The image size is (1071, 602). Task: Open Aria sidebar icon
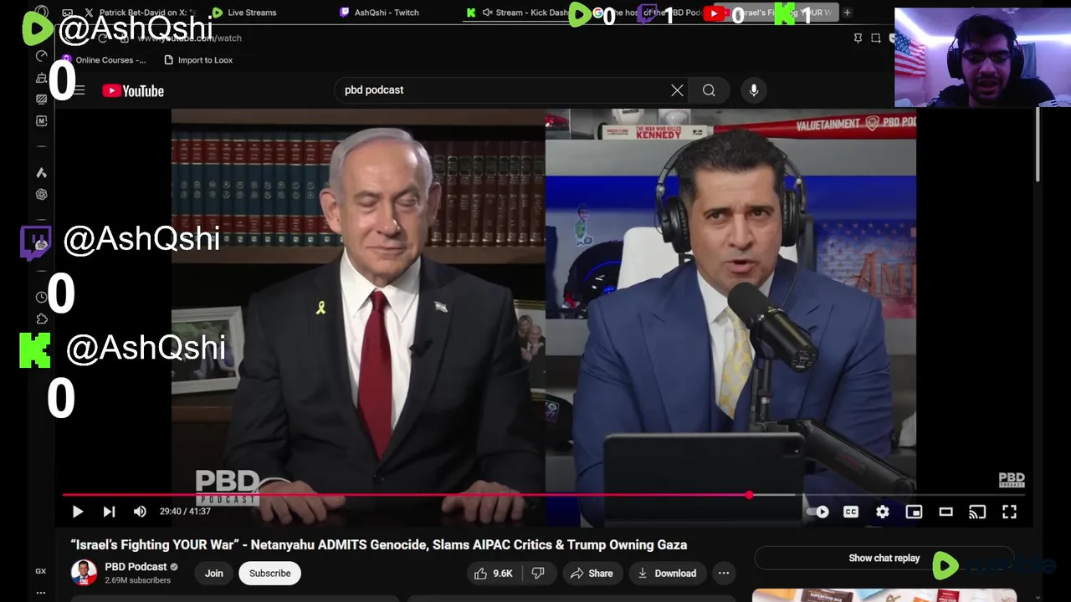point(41,172)
